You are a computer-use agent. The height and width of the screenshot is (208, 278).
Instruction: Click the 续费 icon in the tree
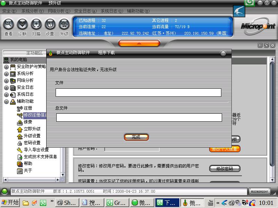[20, 122]
